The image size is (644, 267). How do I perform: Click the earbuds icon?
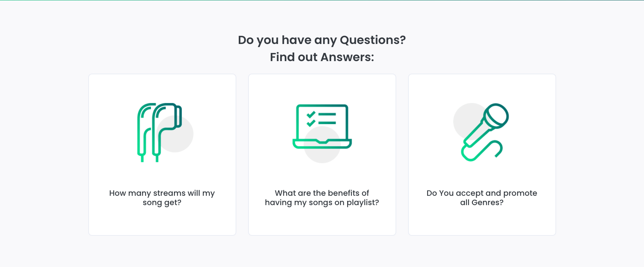click(x=160, y=132)
